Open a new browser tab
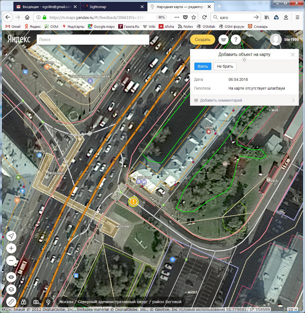 pyautogui.click(x=219, y=7)
